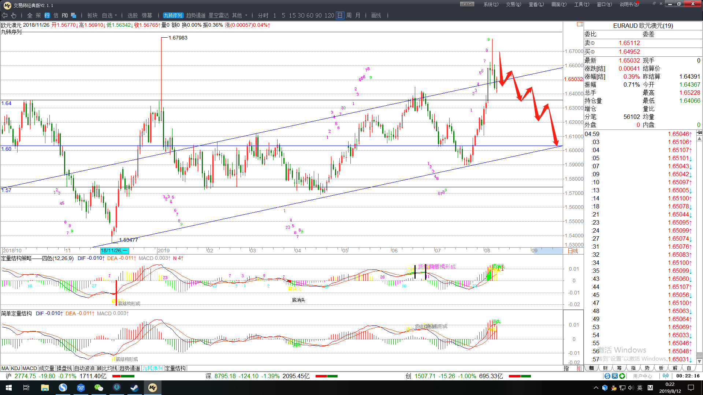The height and width of the screenshot is (395, 703).
Task: Click the blue overlapping windows icon
Action: [x=74, y=15]
